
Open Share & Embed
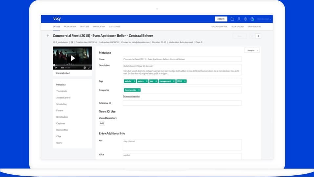(x=63, y=73)
